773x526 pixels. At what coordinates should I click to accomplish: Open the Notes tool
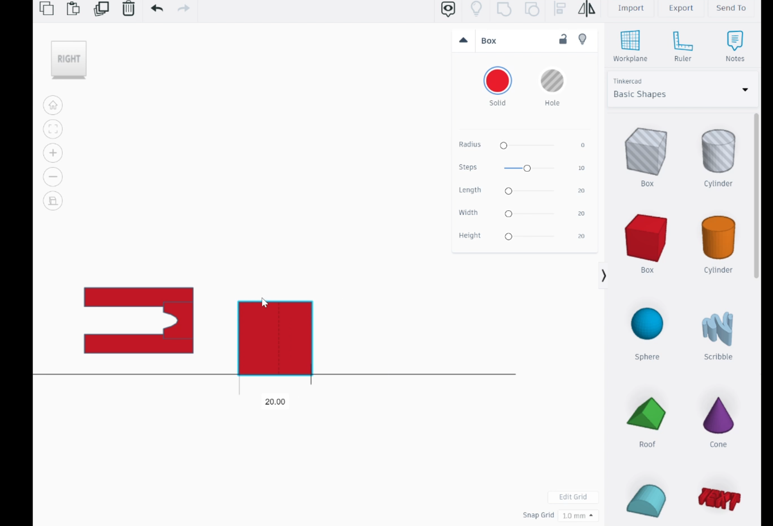(734, 45)
